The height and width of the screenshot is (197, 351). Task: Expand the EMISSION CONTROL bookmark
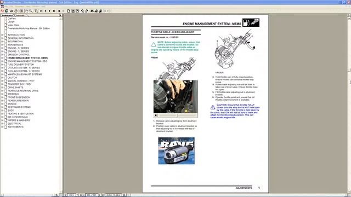[x=2, y=55]
